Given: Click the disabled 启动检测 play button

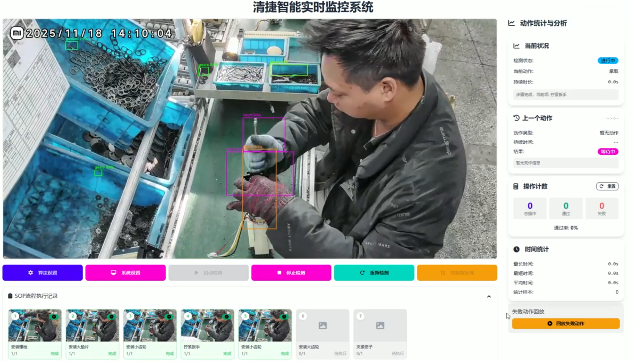Looking at the screenshot, I should (x=208, y=273).
